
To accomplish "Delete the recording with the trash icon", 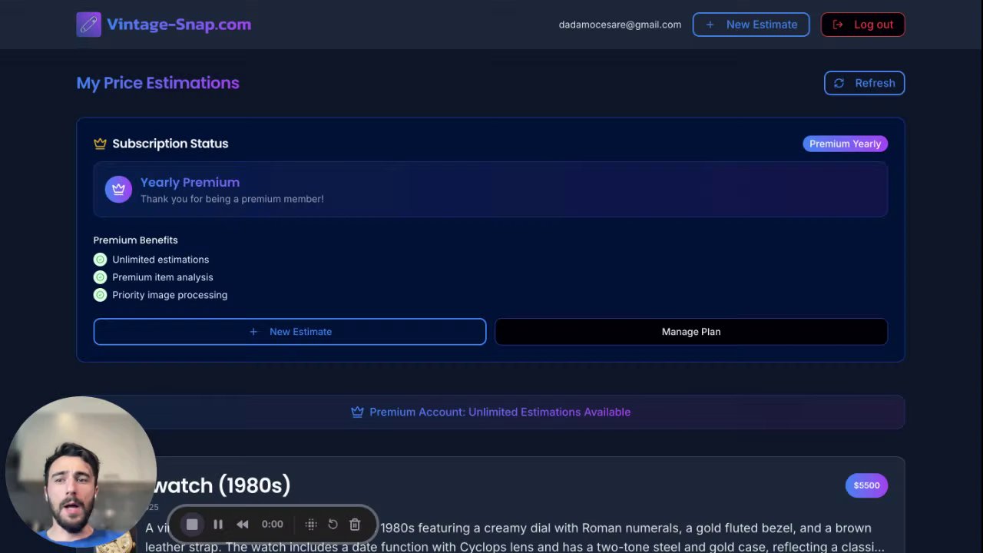I will click(355, 525).
